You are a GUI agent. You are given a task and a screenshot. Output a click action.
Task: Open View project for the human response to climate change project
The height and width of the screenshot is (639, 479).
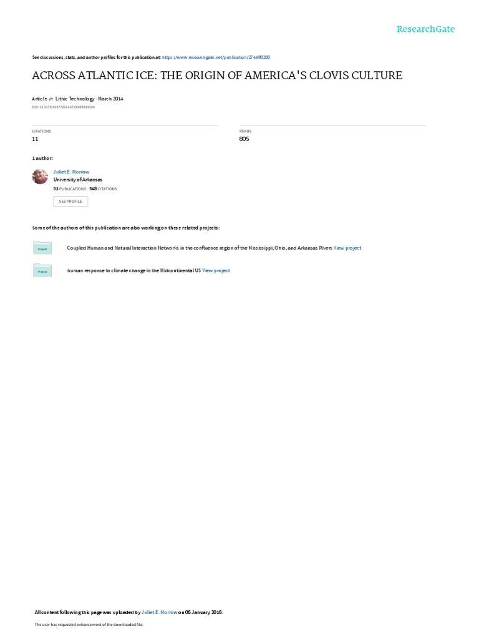click(x=216, y=271)
